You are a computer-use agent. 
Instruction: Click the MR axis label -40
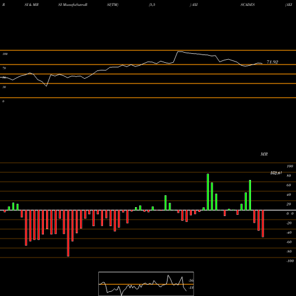289,233
